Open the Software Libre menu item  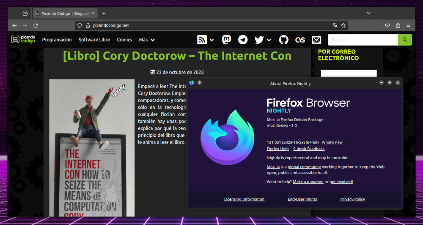coord(94,40)
